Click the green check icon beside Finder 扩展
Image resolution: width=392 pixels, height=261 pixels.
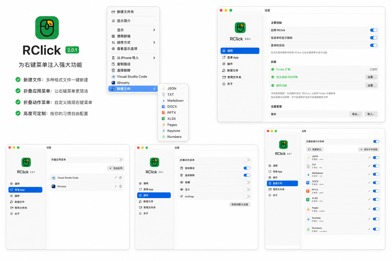tap(273, 69)
